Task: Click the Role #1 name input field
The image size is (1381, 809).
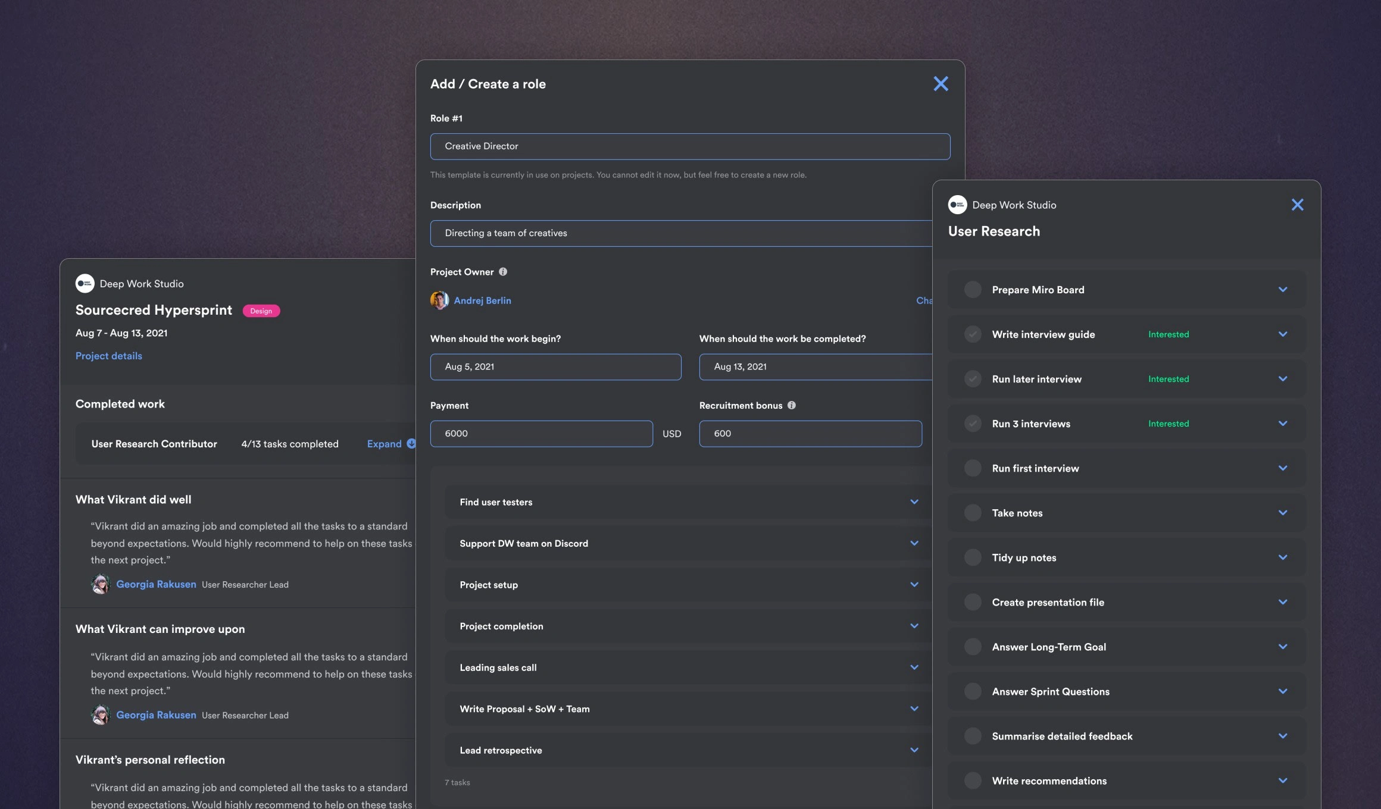Action: click(x=690, y=146)
